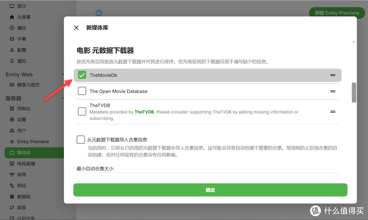Select the TheMovieDb row label

103,75
